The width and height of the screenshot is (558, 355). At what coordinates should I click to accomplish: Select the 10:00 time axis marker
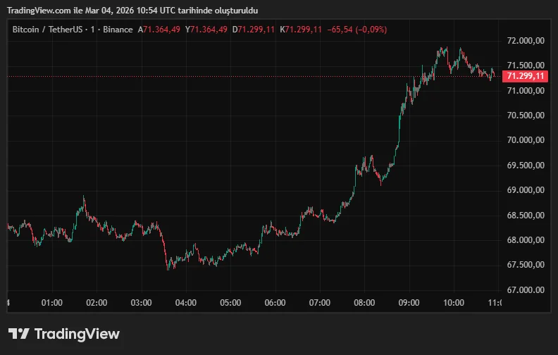pyautogui.click(x=454, y=303)
